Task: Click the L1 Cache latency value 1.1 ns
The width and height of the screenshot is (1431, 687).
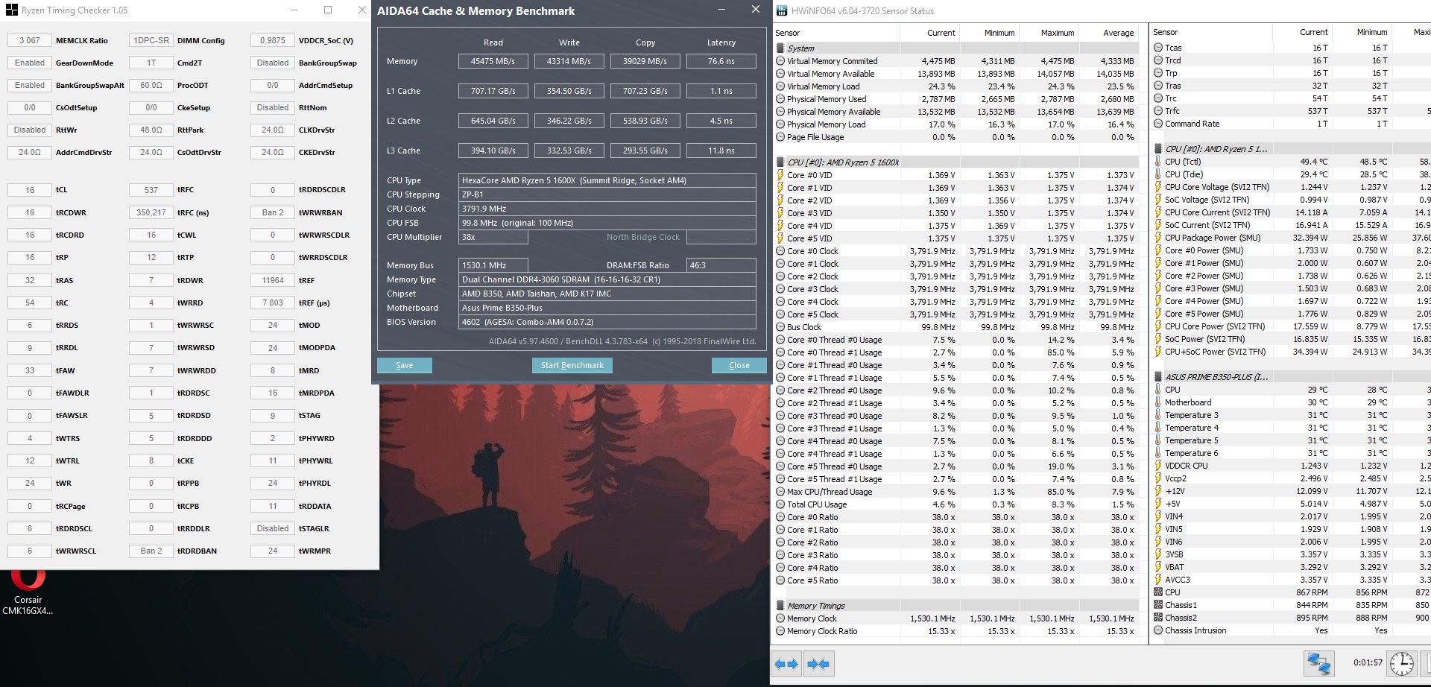Action: click(721, 91)
